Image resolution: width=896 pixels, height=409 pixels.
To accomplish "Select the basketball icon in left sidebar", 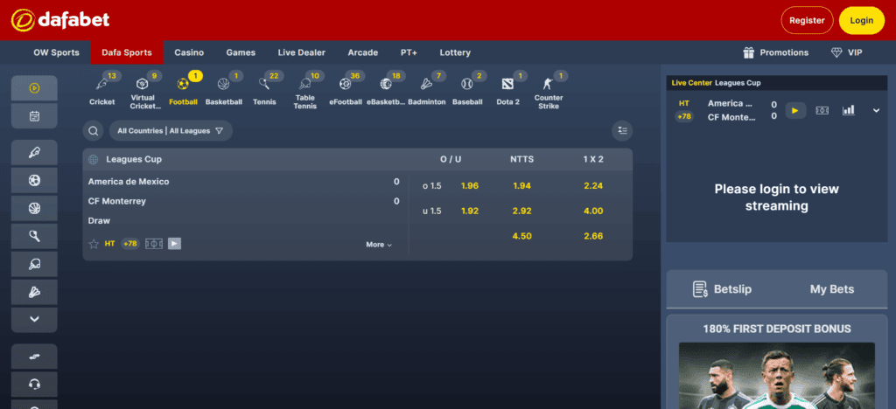I will [x=34, y=209].
